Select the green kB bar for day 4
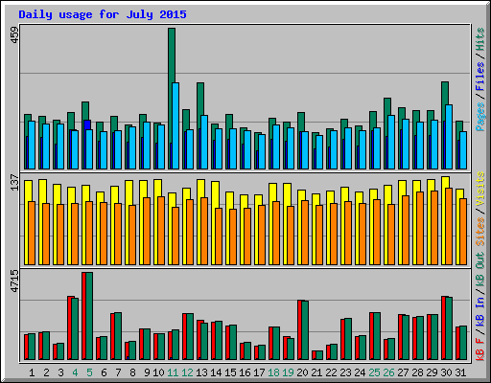491x383 pixels. click(x=75, y=328)
